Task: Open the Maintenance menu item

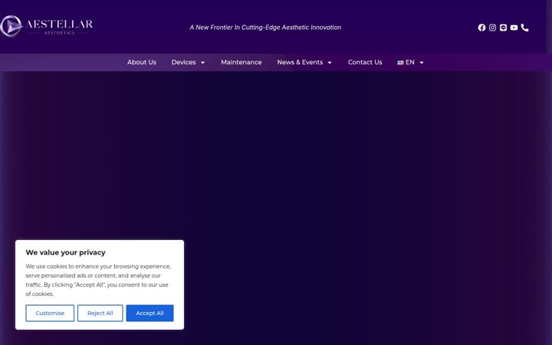Action: tap(242, 62)
